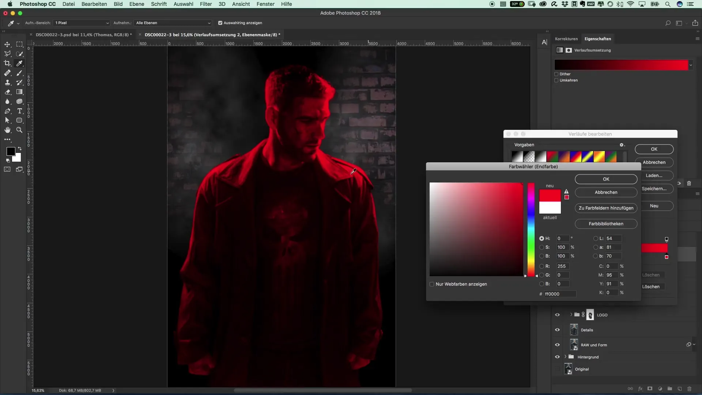The width and height of the screenshot is (702, 395).
Task: Toggle Quick Mask mode
Action: [7, 169]
